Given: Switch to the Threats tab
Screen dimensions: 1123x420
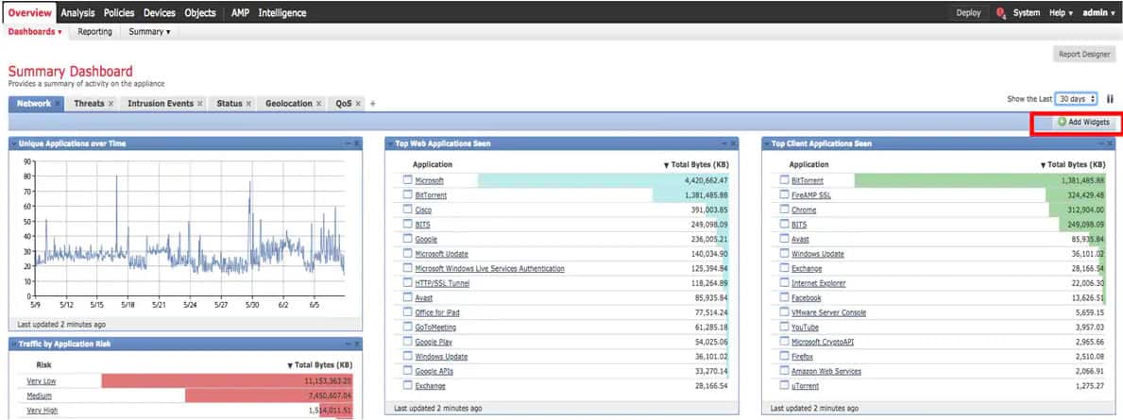Looking at the screenshot, I should pyautogui.click(x=89, y=104).
